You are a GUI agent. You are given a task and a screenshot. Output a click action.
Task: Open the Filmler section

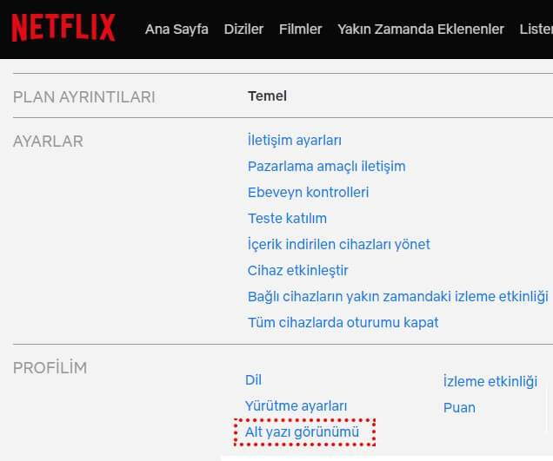pos(300,29)
